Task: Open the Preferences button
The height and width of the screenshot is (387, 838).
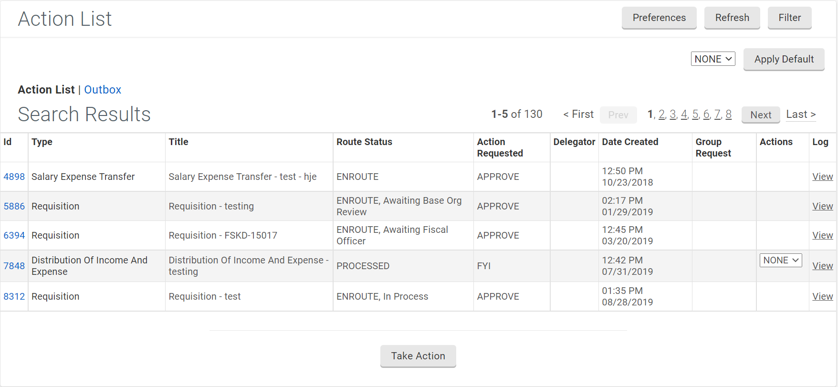Action: click(659, 18)
